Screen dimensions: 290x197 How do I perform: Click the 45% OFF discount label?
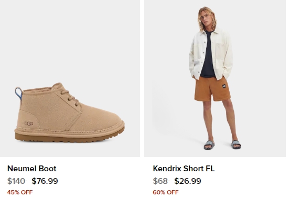20,192
